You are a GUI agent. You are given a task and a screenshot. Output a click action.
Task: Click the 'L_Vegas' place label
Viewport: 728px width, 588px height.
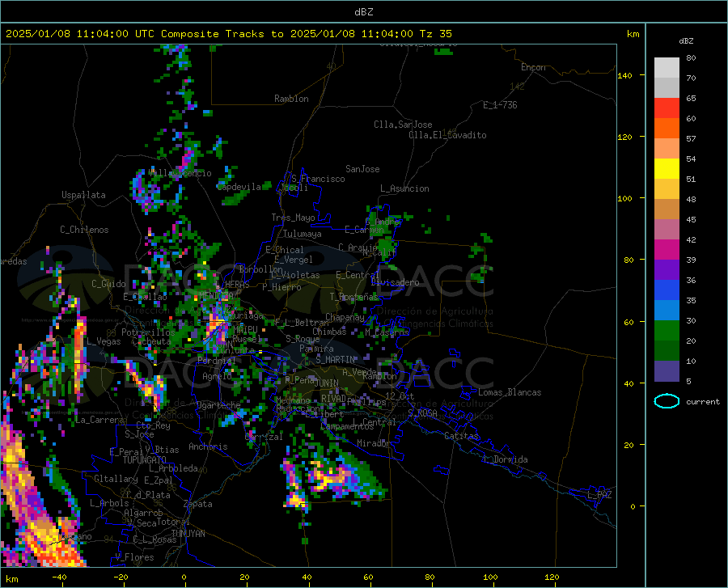point(104,341)
